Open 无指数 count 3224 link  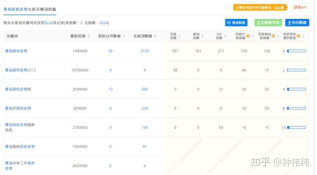103,23
